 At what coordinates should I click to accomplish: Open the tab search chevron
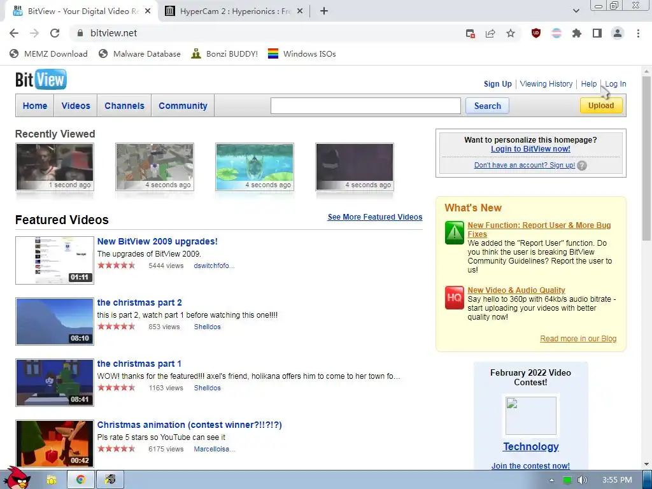click(x=576, y=11)
